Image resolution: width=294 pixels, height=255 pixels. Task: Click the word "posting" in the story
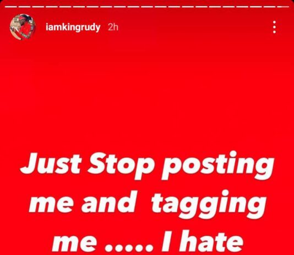click(x=218, y=166)
